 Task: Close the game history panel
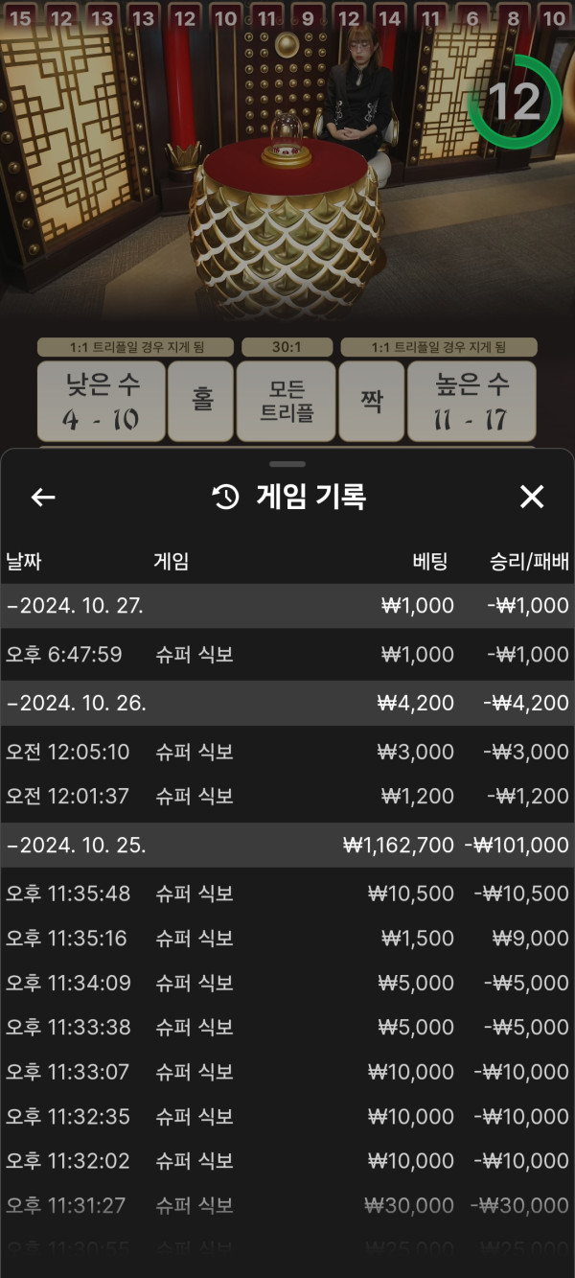(531, 497)
